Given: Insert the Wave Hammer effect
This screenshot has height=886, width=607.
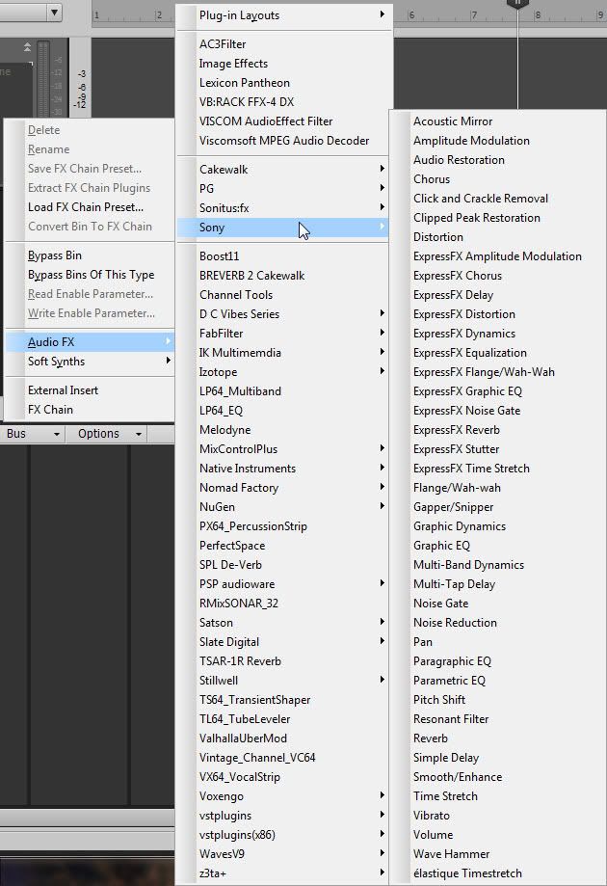Looking at the screenshot, I should coord(451,854).
